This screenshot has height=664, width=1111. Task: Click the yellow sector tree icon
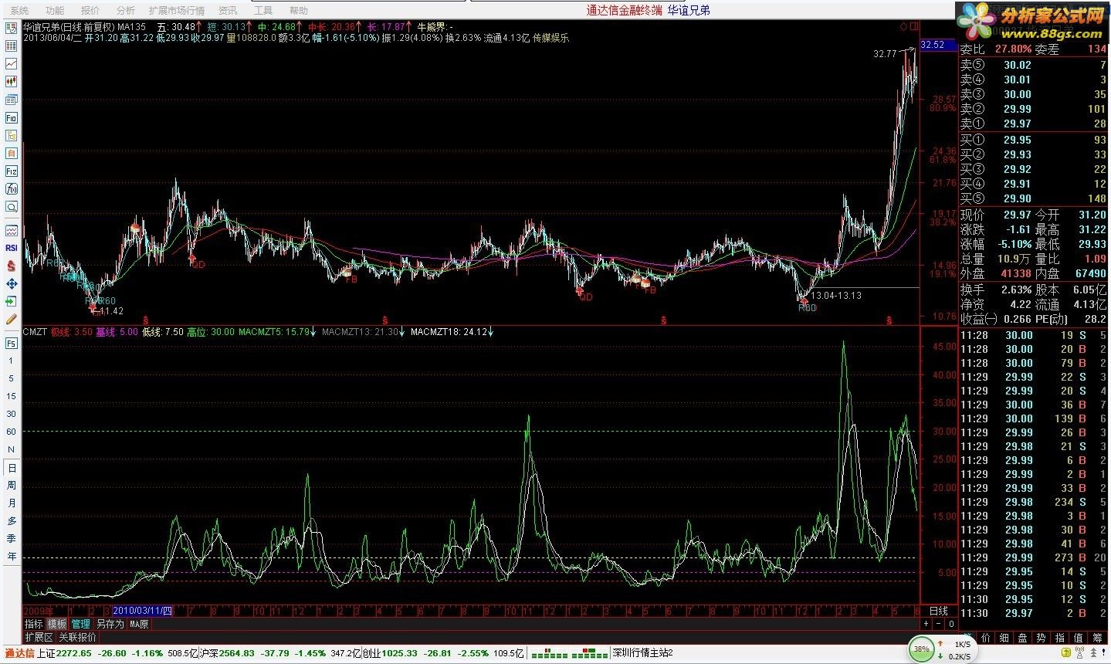(12, 136)
